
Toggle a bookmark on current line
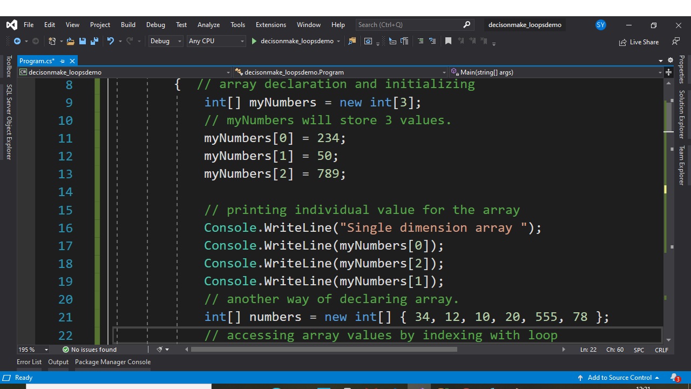coord(448,41)
